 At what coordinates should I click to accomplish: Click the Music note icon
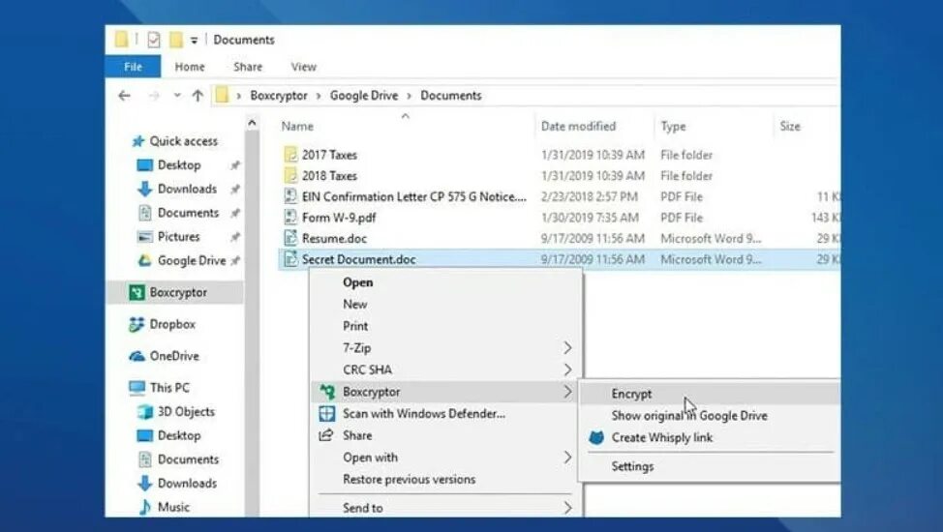(145, 508)
